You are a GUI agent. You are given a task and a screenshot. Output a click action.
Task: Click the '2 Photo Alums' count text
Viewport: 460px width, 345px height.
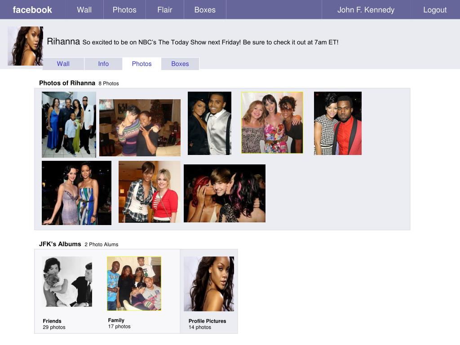coord(102,244)
